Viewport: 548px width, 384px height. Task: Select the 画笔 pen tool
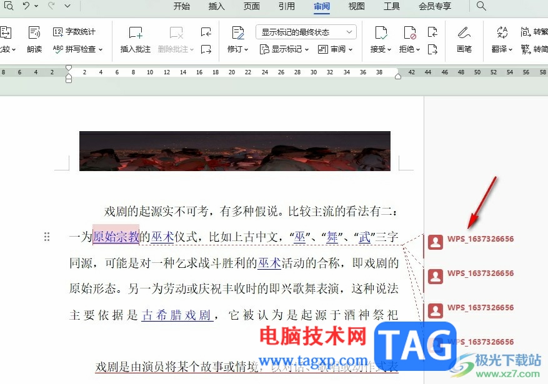pos(464,39)
